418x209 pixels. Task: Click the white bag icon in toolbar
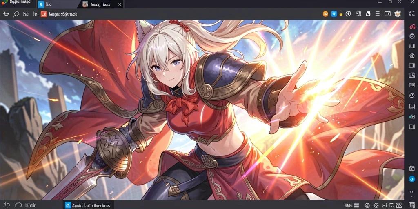[368, 14]
